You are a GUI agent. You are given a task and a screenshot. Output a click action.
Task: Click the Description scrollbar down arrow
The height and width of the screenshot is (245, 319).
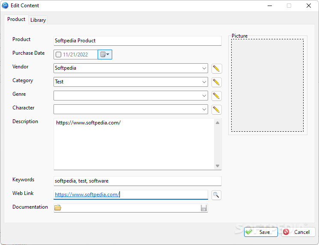tap(218, 166)
